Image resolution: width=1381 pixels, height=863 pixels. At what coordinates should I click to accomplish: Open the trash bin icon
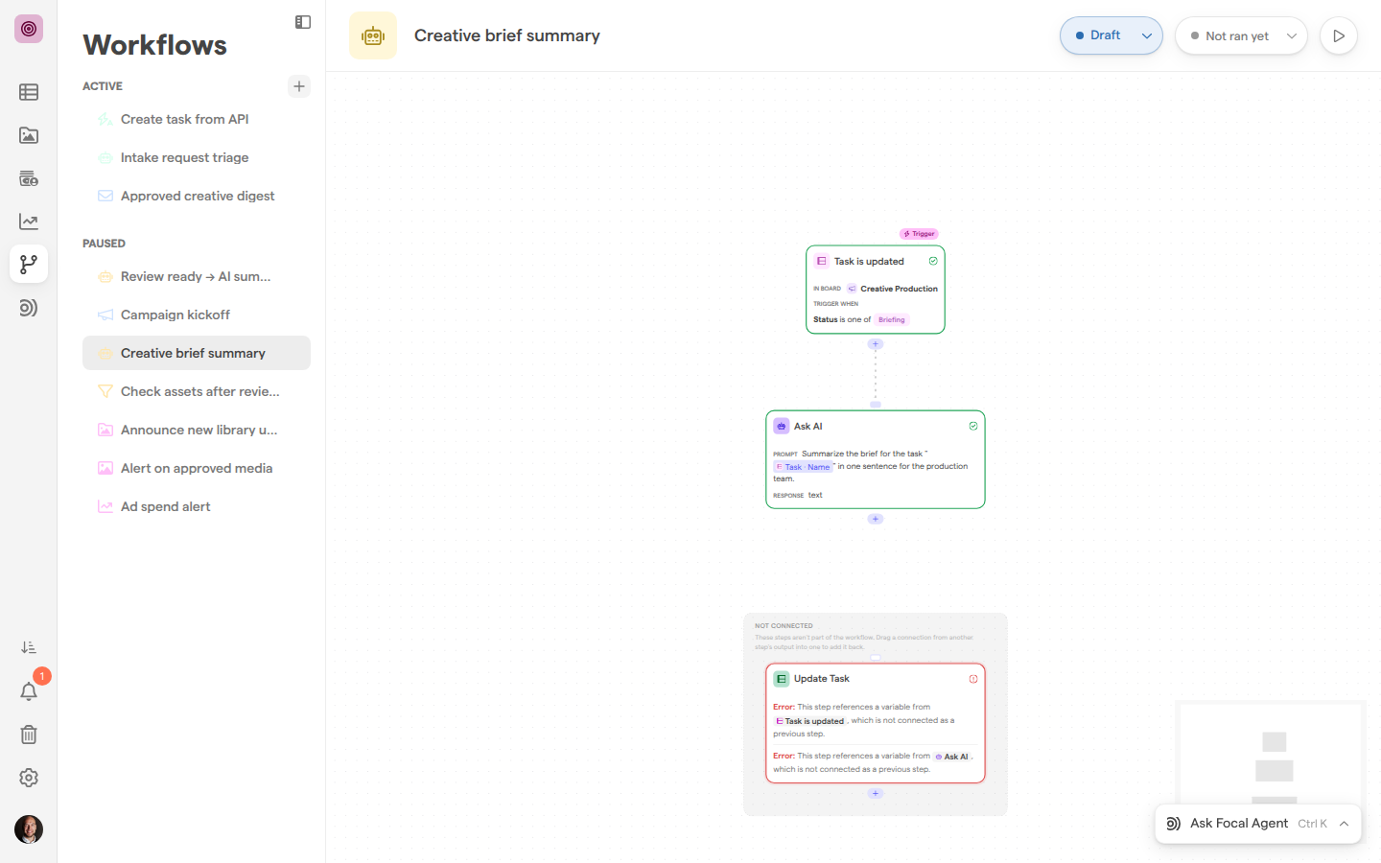(29, 735)
